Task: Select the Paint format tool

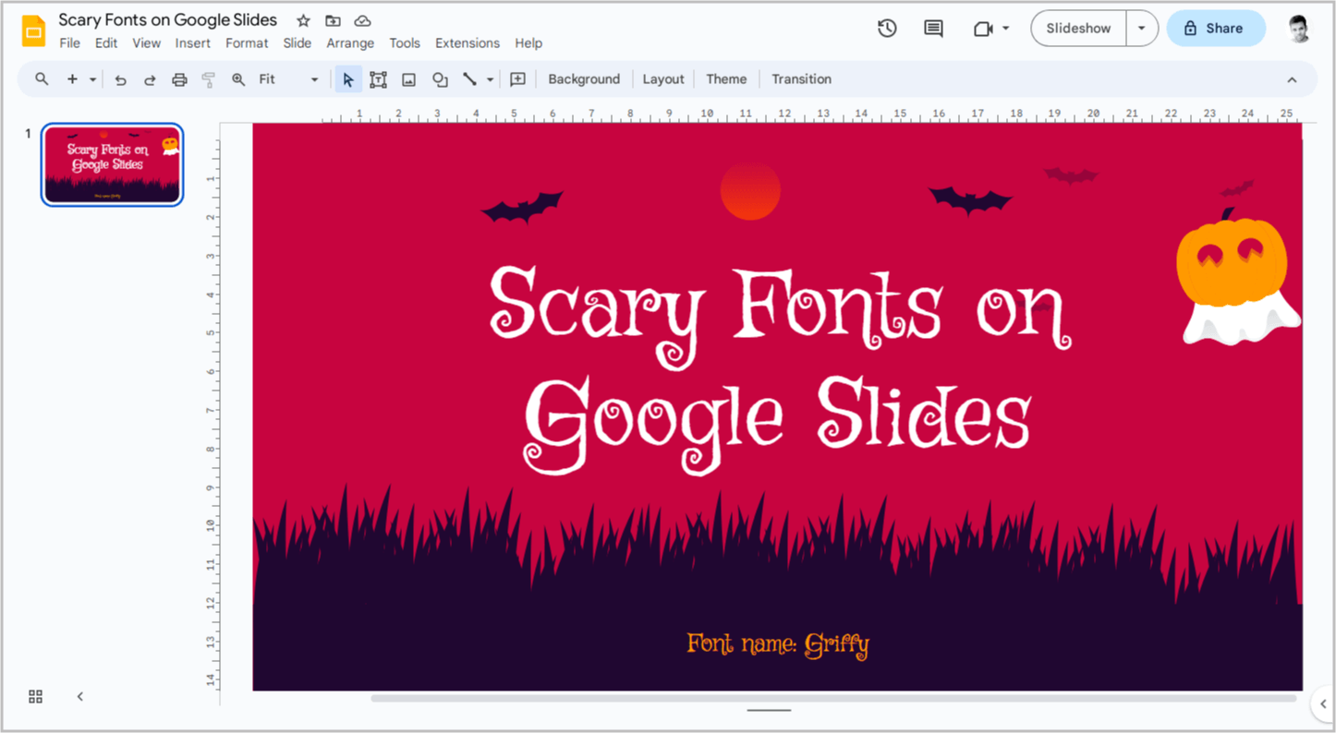Action: [209, 79]
